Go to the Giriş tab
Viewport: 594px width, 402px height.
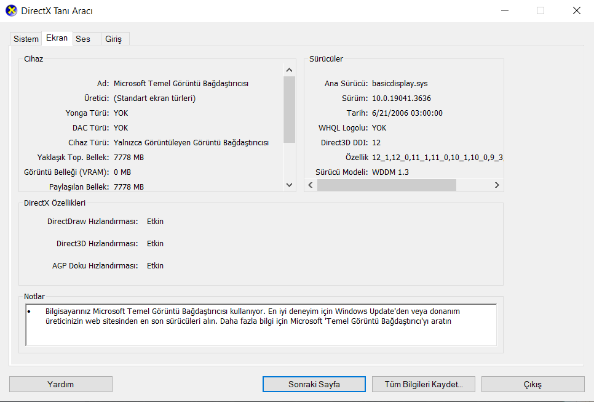114,39
